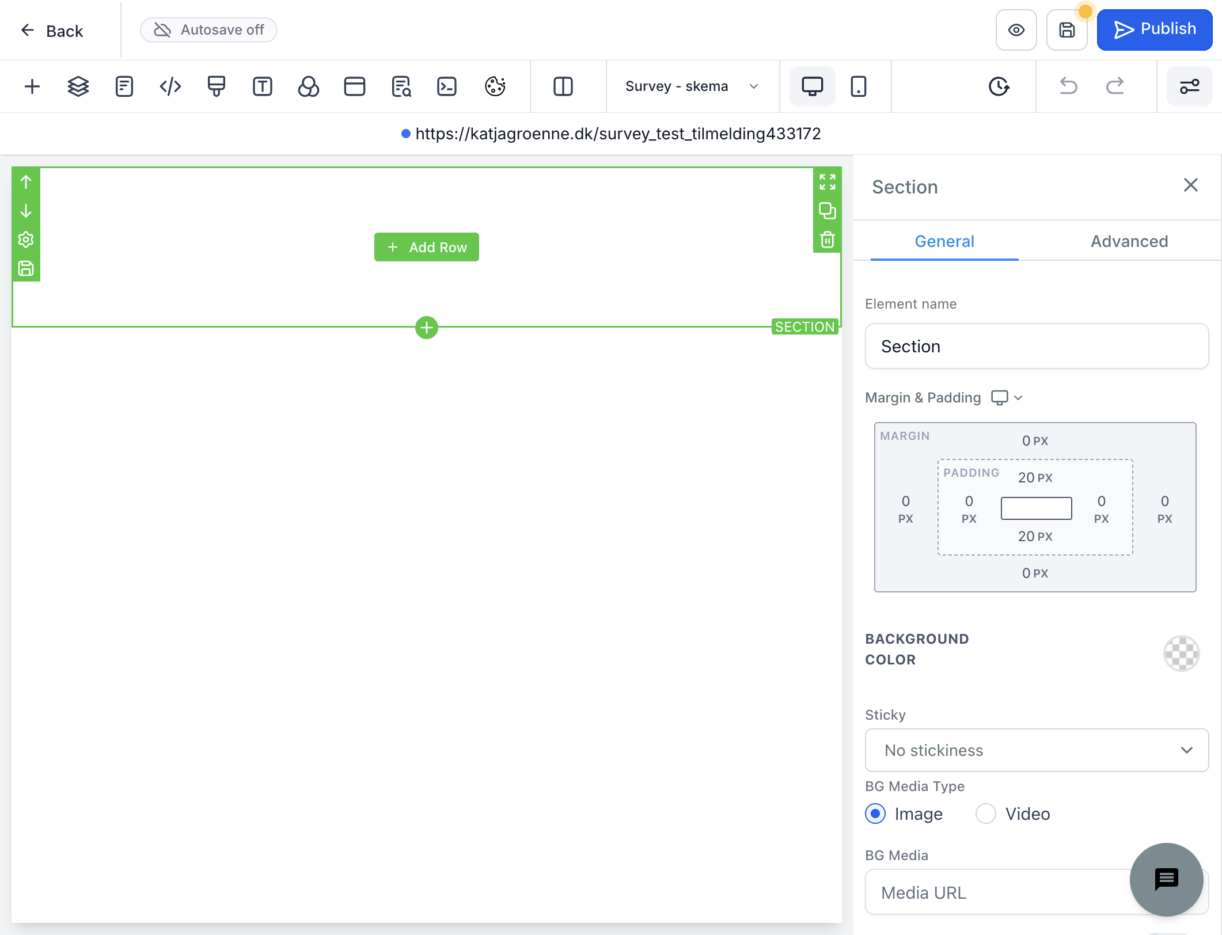Open the chat support bubble
Image resolution: width=1222 pixels, height=935 pixels.
[1167, 879]
